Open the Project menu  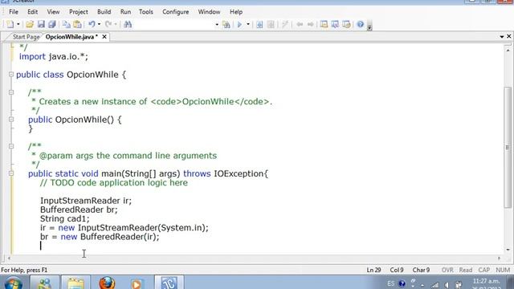[x=79, y=12]
